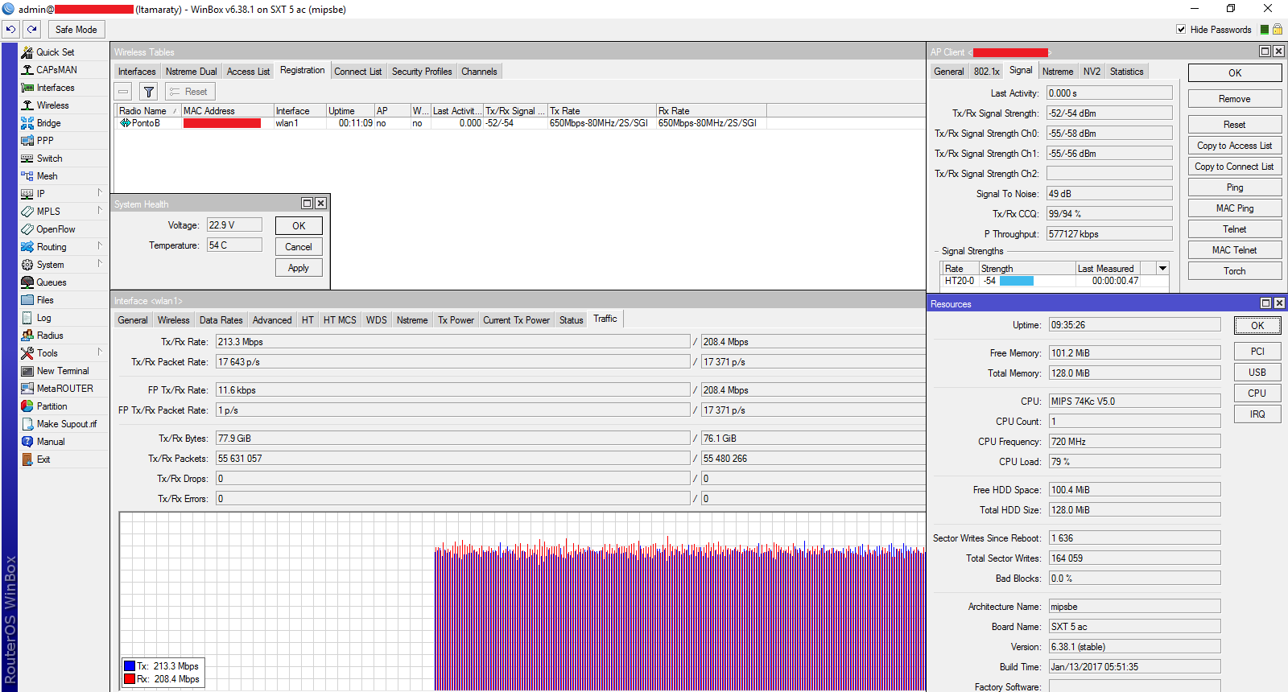Click the undo arrow icon in toolbar
Screen dimensions: 1288x692
(10, 29)
